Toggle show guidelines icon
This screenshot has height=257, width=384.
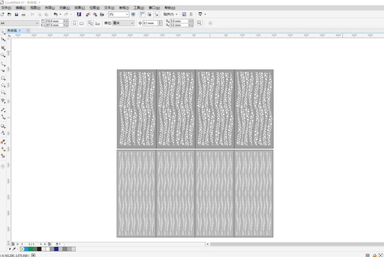click(156, 14)
